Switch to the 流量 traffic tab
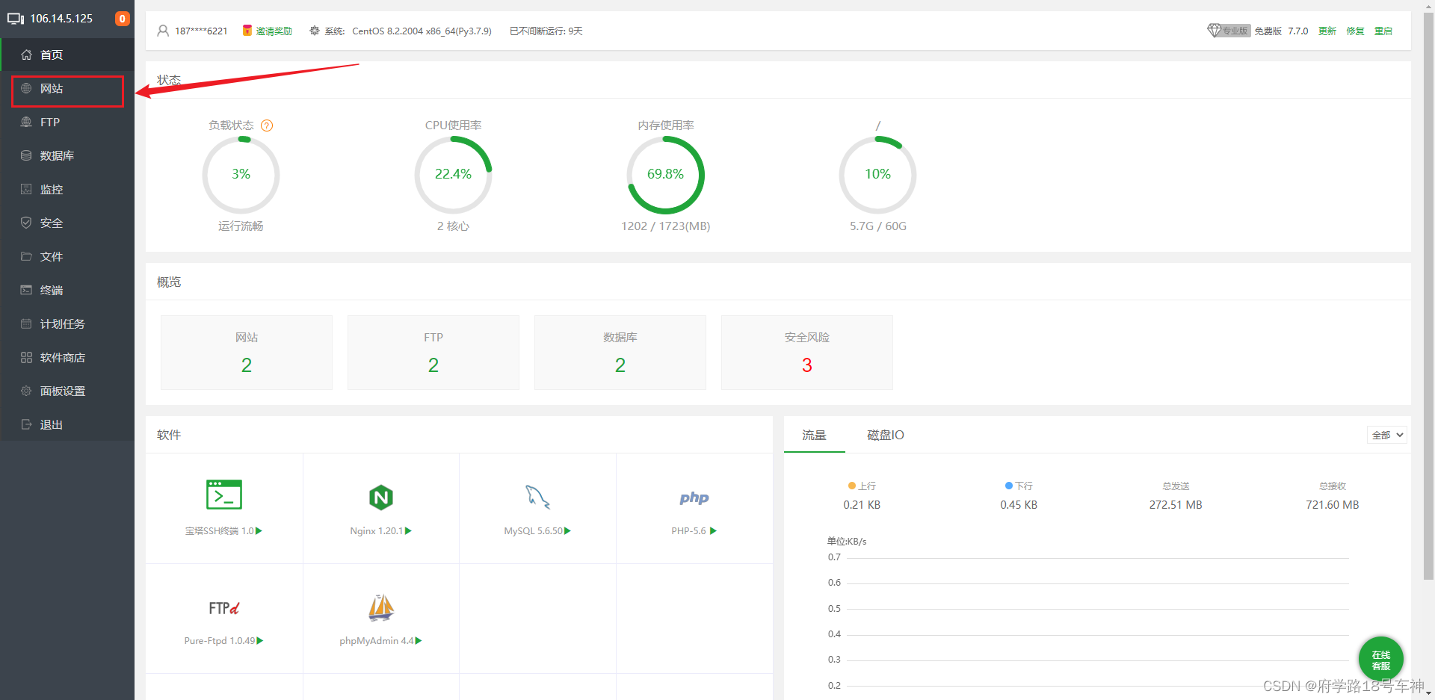This screenshot has height=700, width=1435. coord(814,435)
